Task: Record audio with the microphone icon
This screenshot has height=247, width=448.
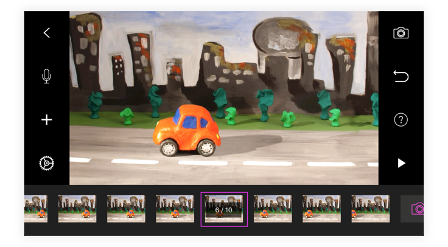Action: (x=46, y=76)
